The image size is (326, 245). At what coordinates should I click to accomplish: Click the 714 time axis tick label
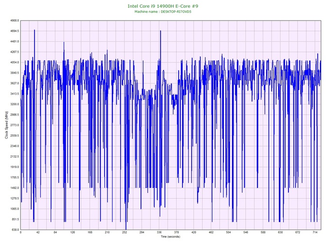pos(315,232)
